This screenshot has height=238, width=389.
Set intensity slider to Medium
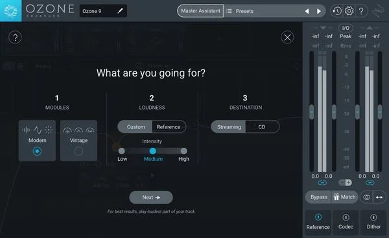tap(153, 151)
